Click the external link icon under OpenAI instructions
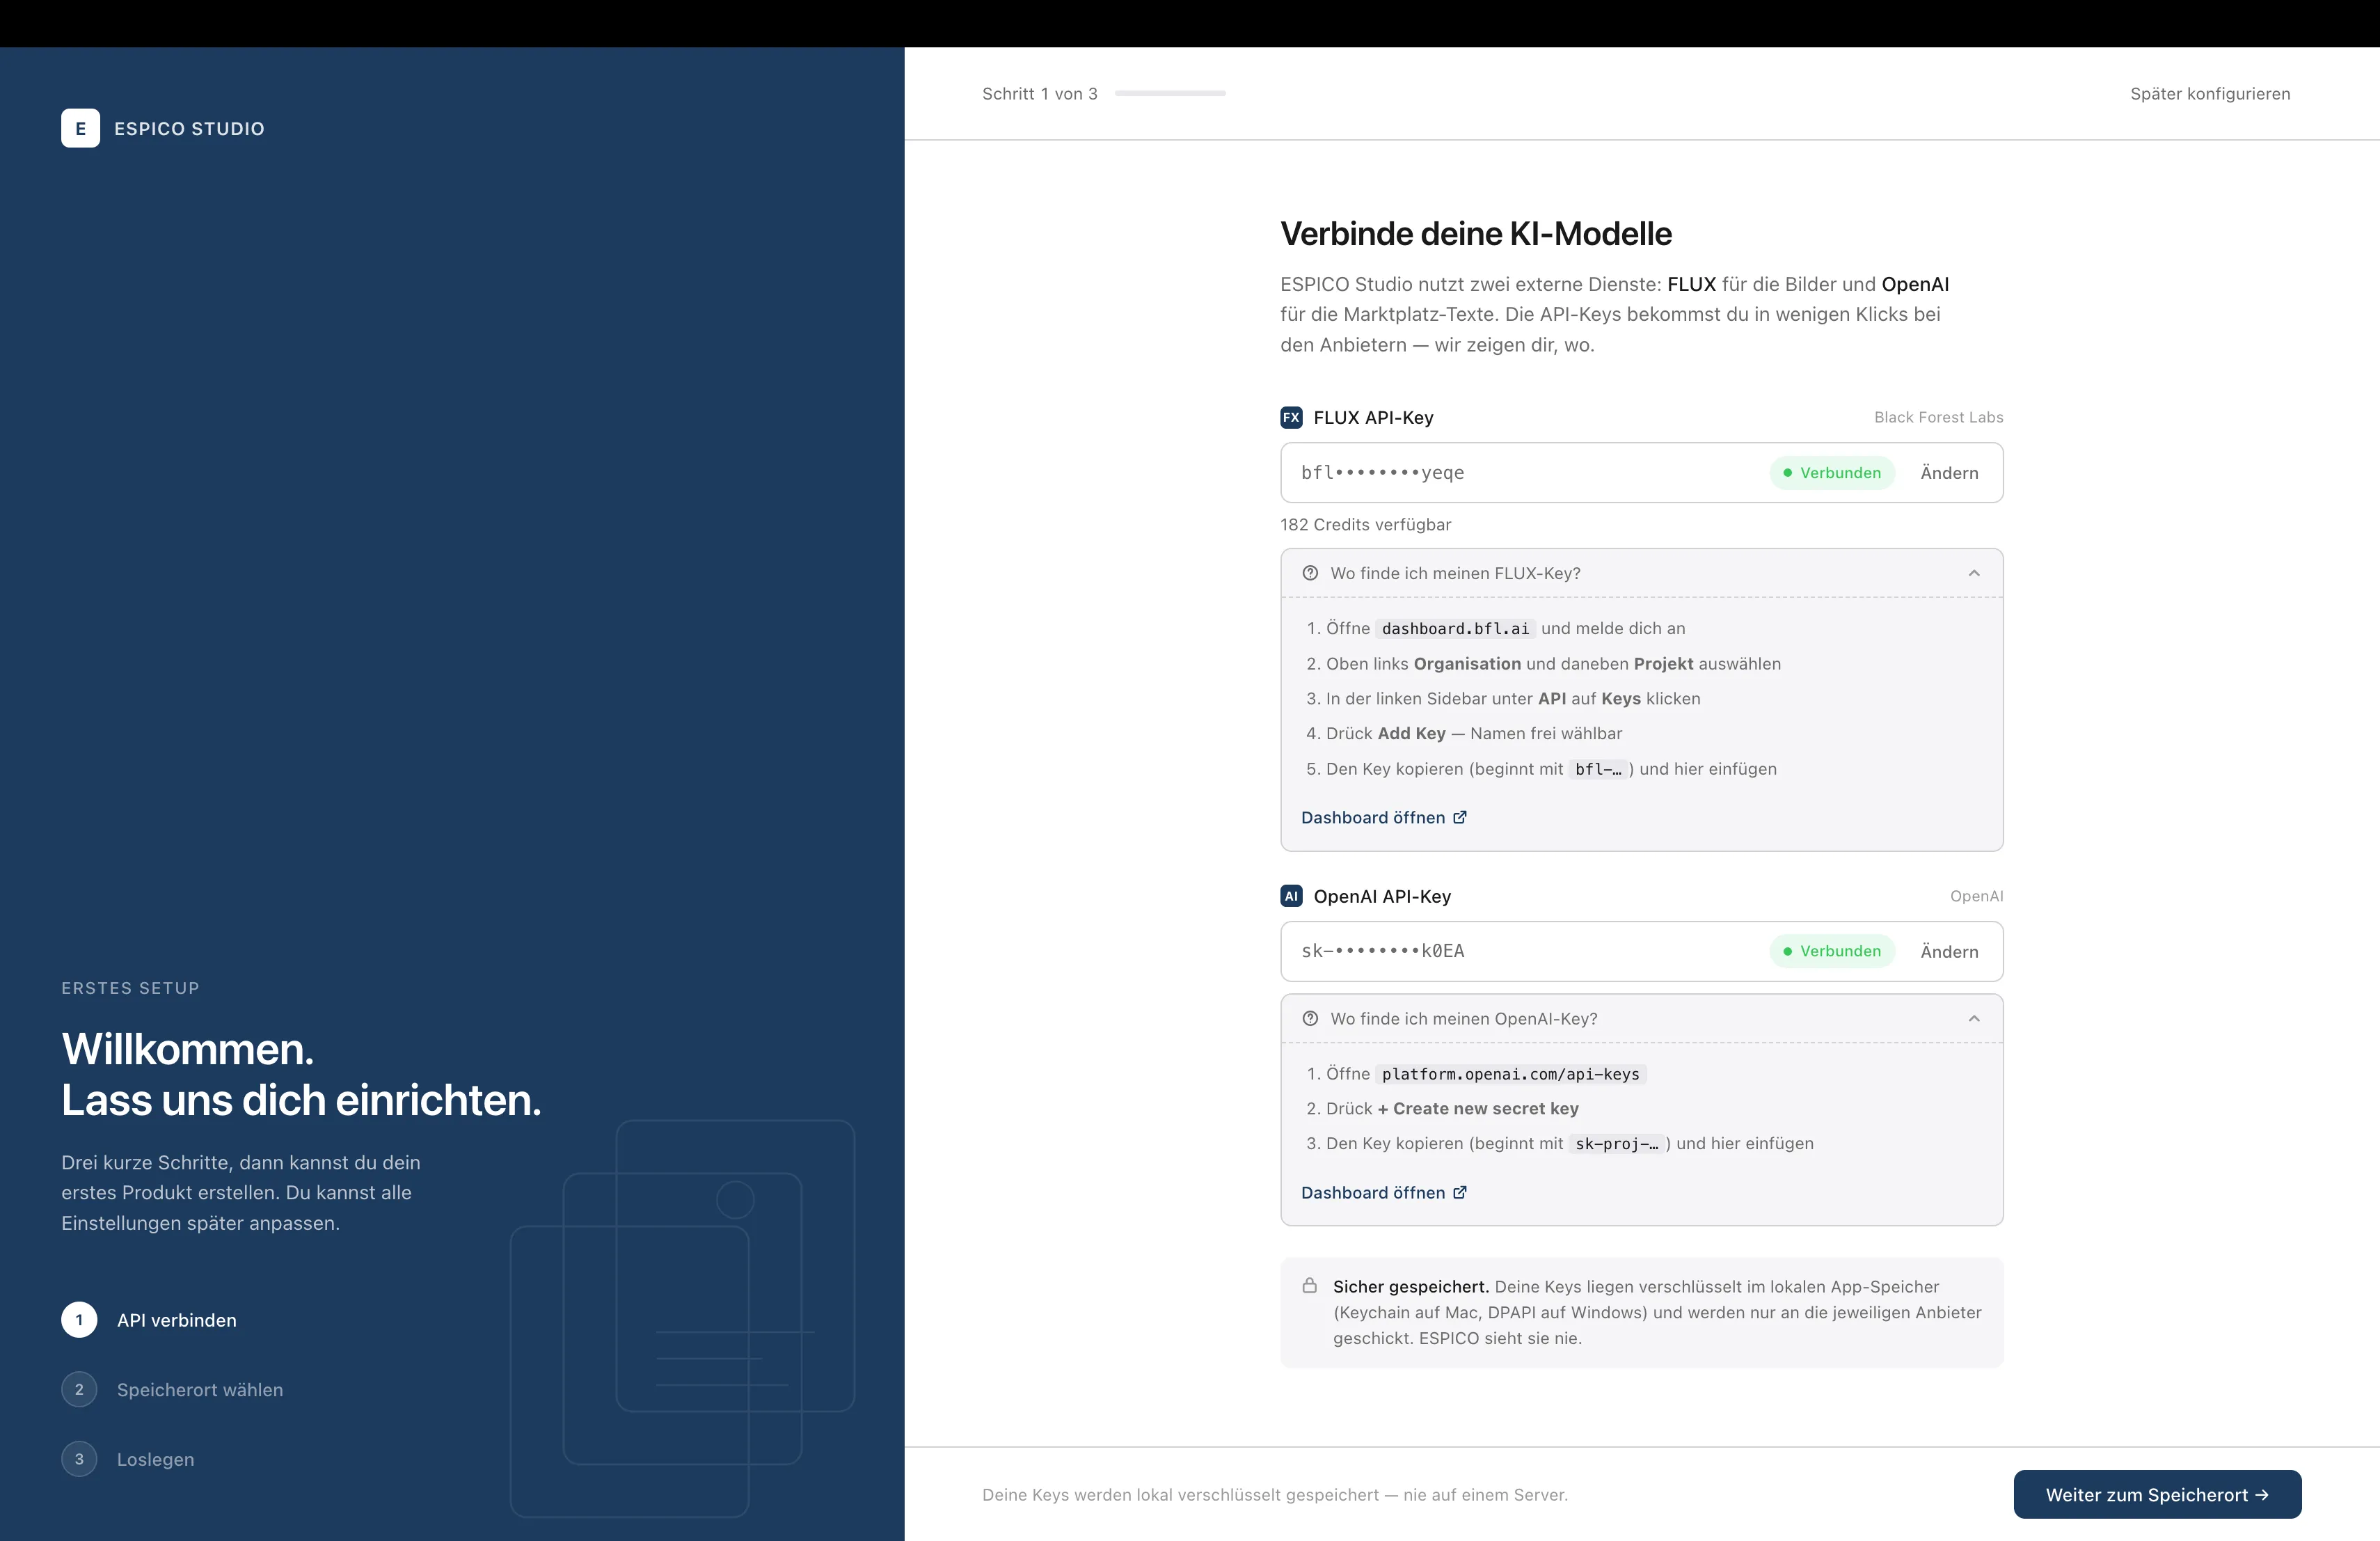 [1460, 1192]
